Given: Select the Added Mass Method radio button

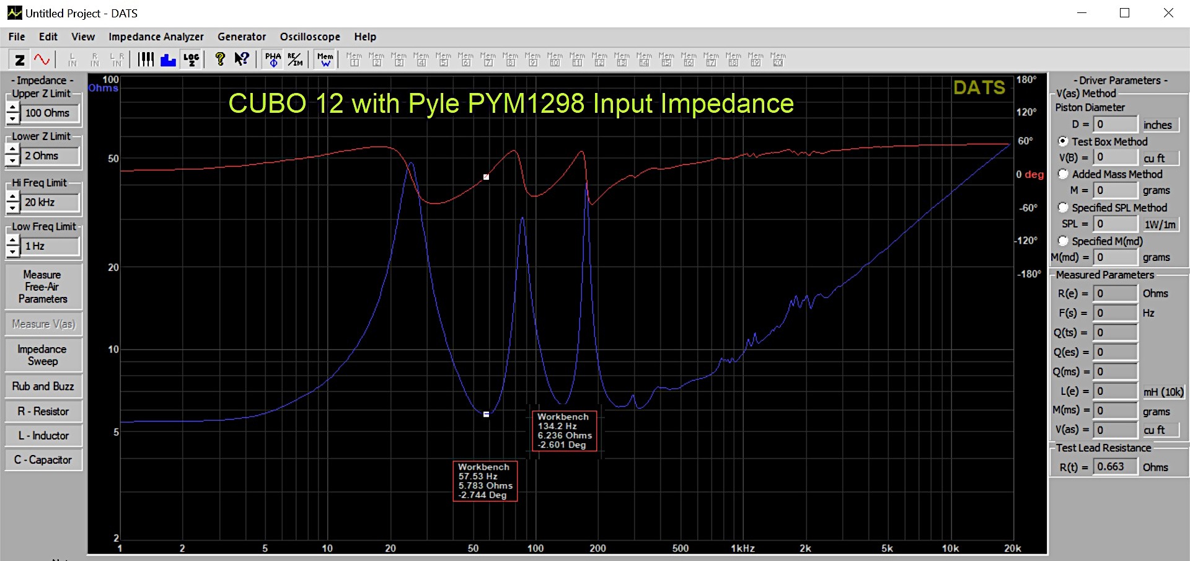Looking at the screenshot, I should coord(1063,174).
